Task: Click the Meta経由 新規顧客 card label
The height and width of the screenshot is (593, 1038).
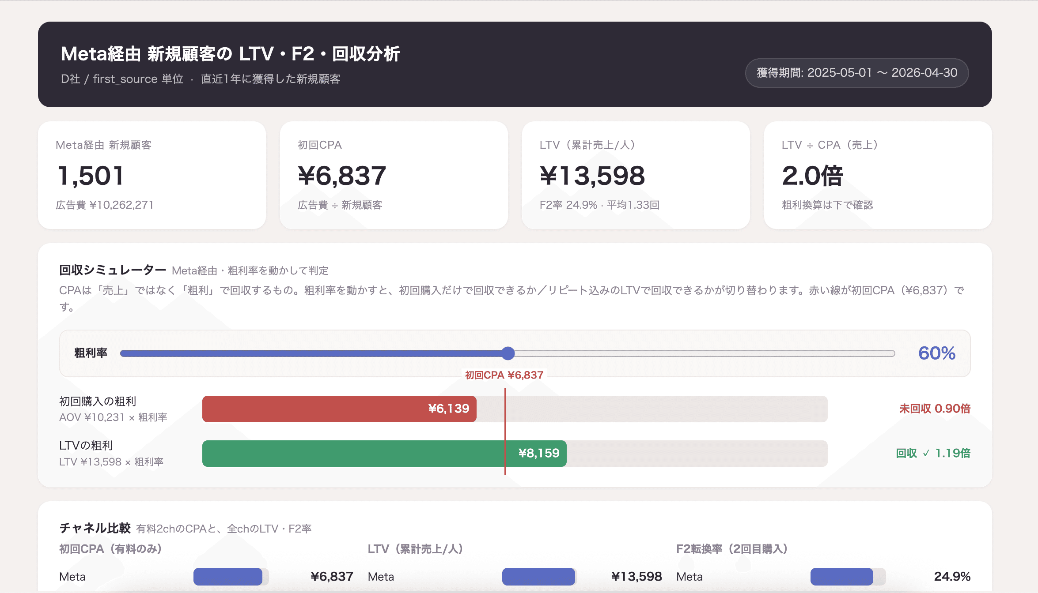Action: pos(103,145)
